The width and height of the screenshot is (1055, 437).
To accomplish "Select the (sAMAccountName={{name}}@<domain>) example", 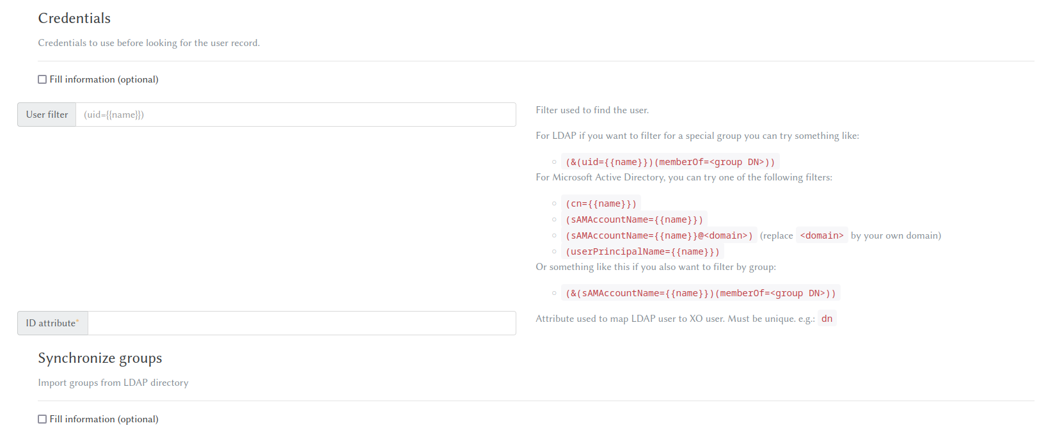I will [659, 235].
